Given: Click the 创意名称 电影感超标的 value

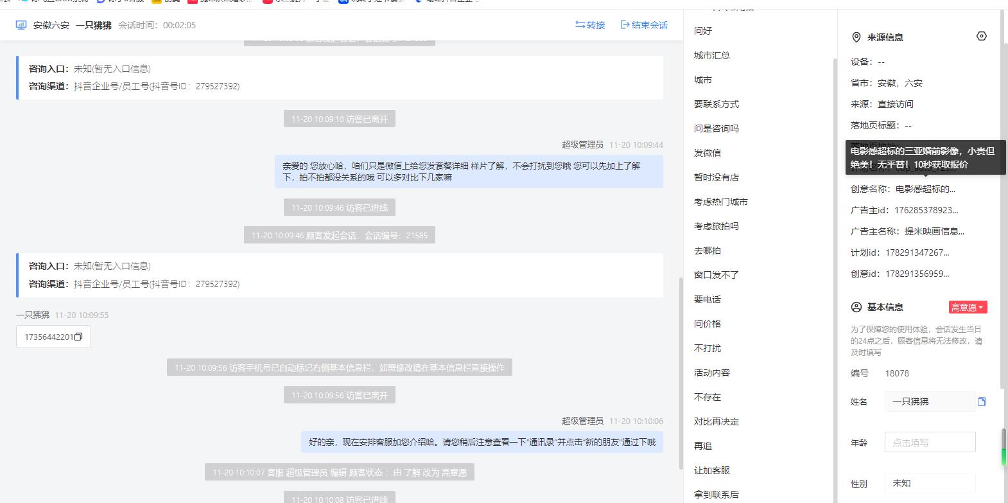Looking at the screenshot, I should 925,189.
